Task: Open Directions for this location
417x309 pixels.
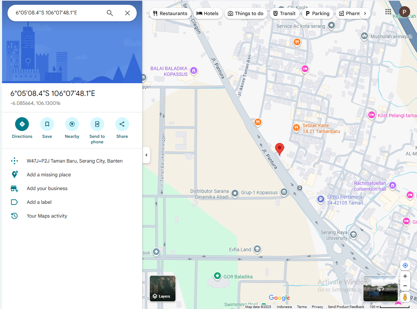Action: coord(22,124)
